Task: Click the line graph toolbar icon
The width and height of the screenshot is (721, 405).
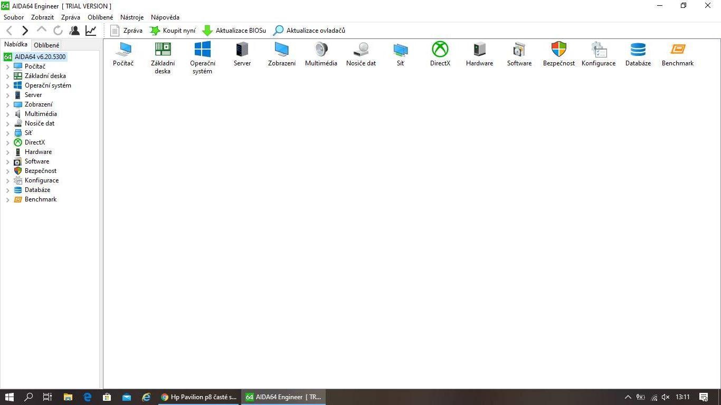Action: (x=91, y=31)
